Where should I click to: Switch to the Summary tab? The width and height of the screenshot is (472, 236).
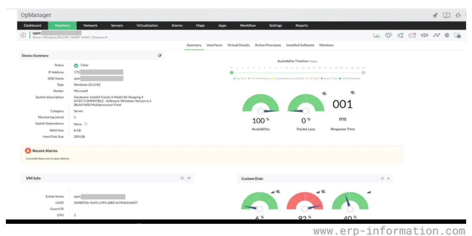click(194, 45)
